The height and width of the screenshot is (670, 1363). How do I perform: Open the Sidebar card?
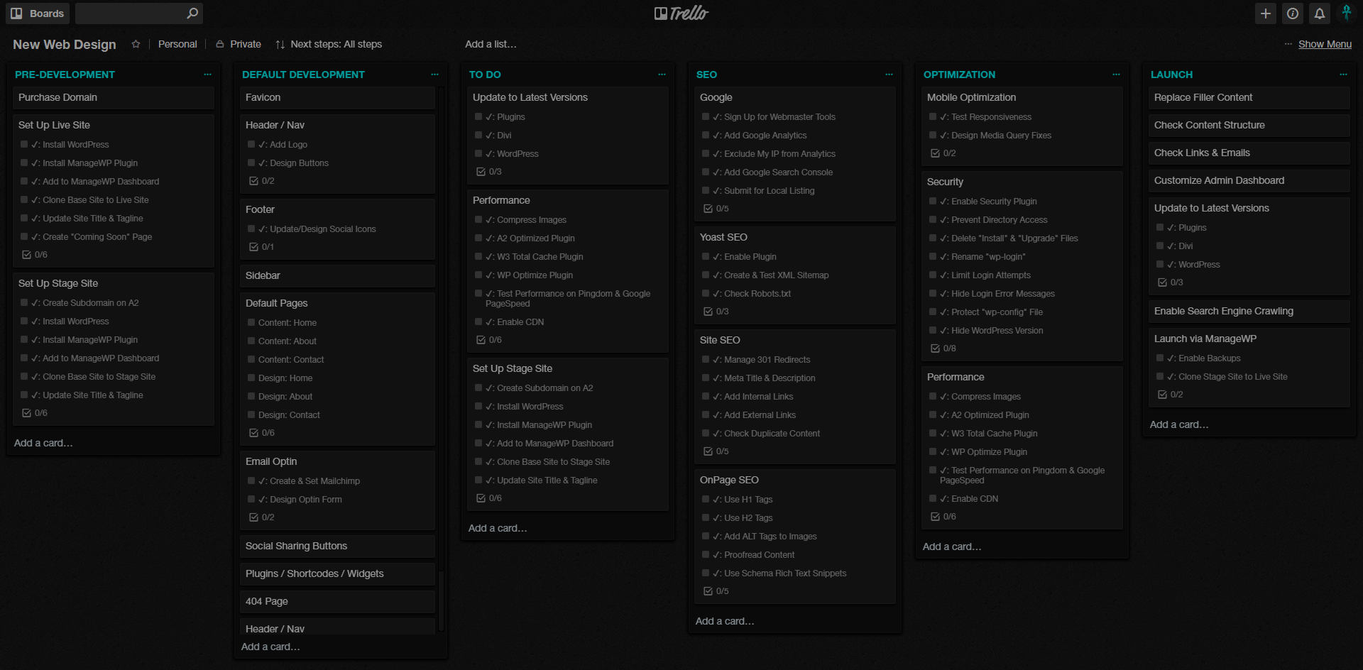337,275
